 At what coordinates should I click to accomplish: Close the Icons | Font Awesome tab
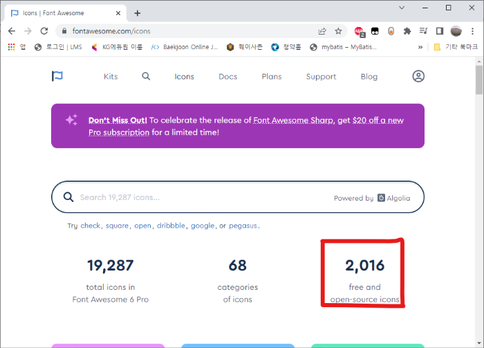(x=118, y=13)
